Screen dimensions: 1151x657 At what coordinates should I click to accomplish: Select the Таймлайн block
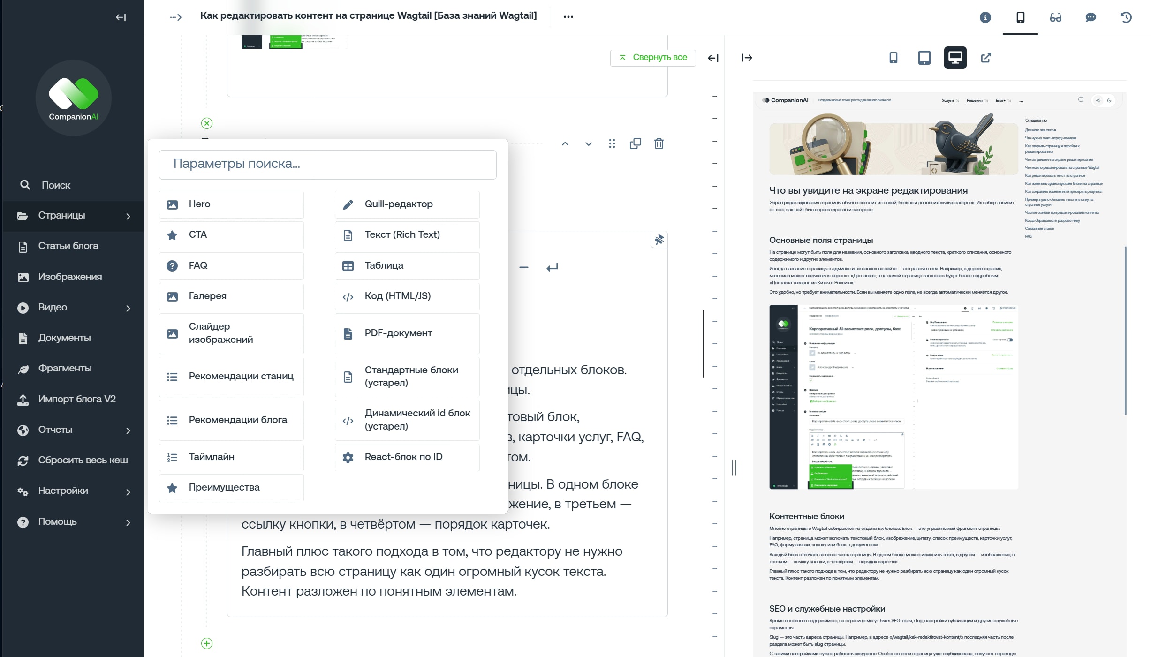coord(231,457)
